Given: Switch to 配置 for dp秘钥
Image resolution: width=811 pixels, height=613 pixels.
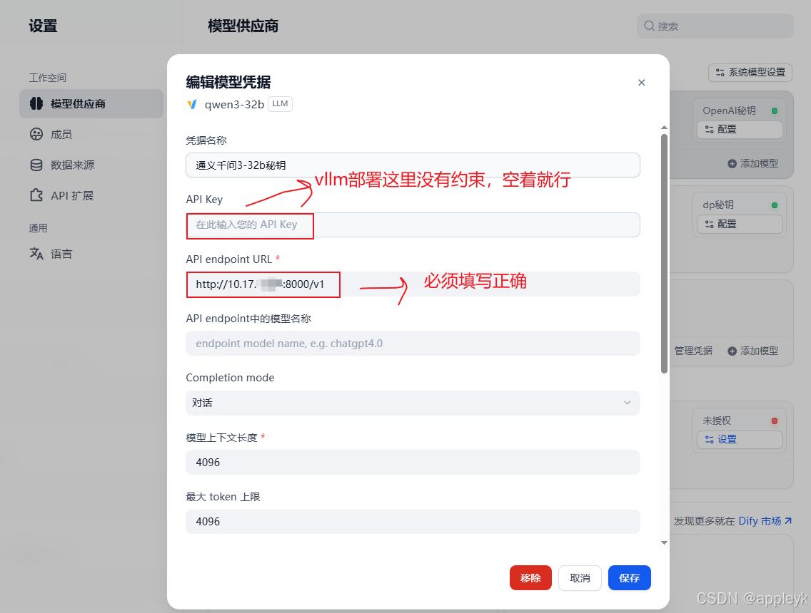Looking at the screenshot, I should tap(740, 224).
